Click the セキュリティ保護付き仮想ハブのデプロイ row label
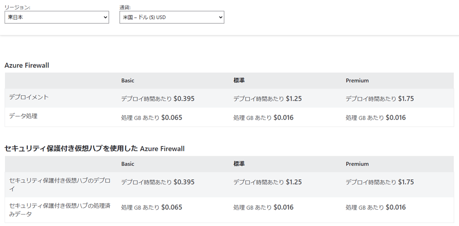Viewport: 459px width, 226px height. 60,184
